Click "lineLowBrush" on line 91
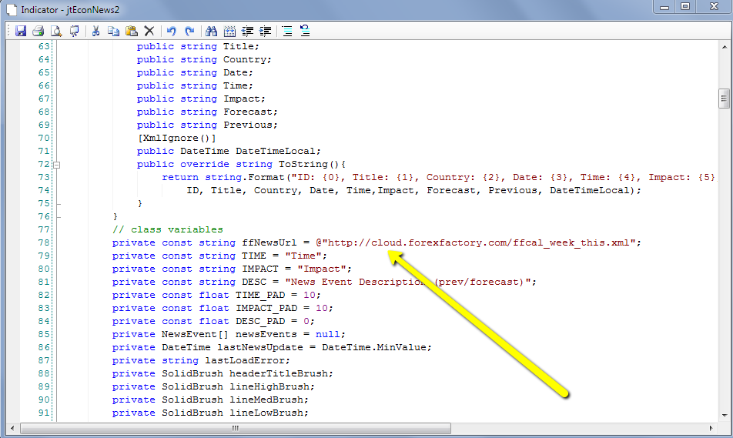 [266, 413]
